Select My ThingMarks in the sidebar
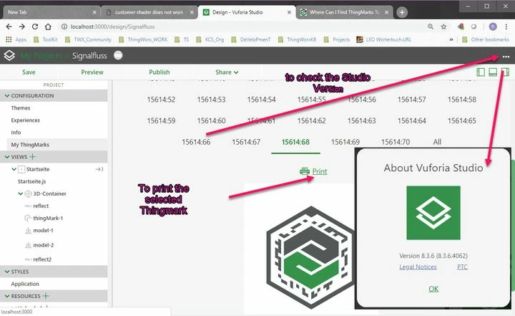 (x=30, y=145)
